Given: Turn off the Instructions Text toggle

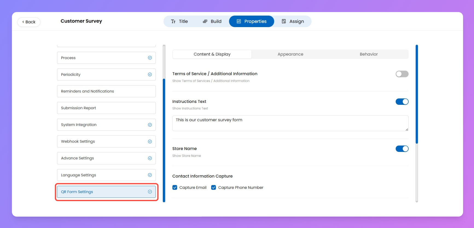Looking at the screenshot, I should click(402, 102).
